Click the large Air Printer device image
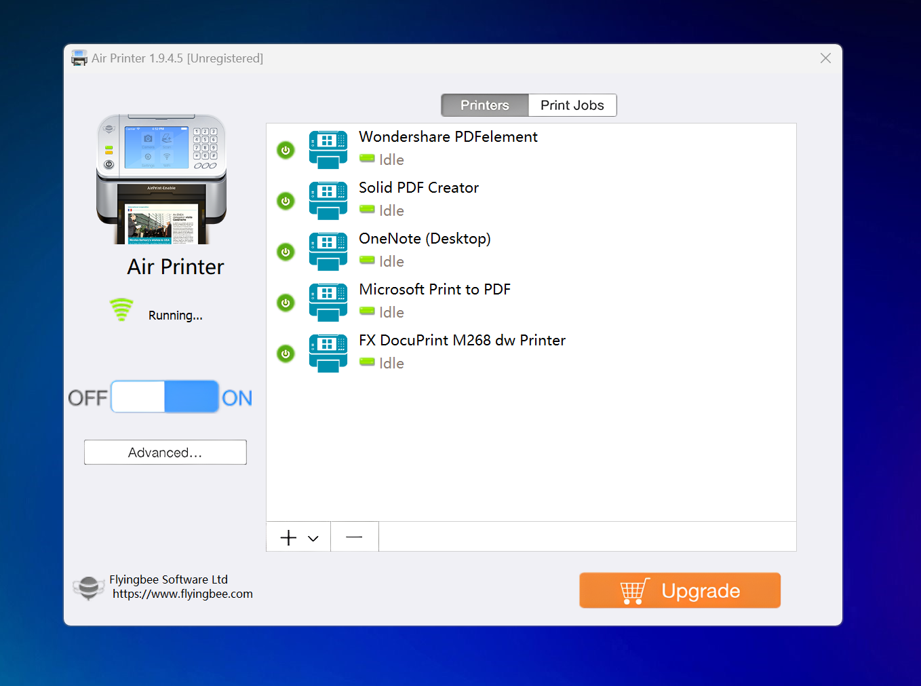The image size is (921, 686). (161, 179)
